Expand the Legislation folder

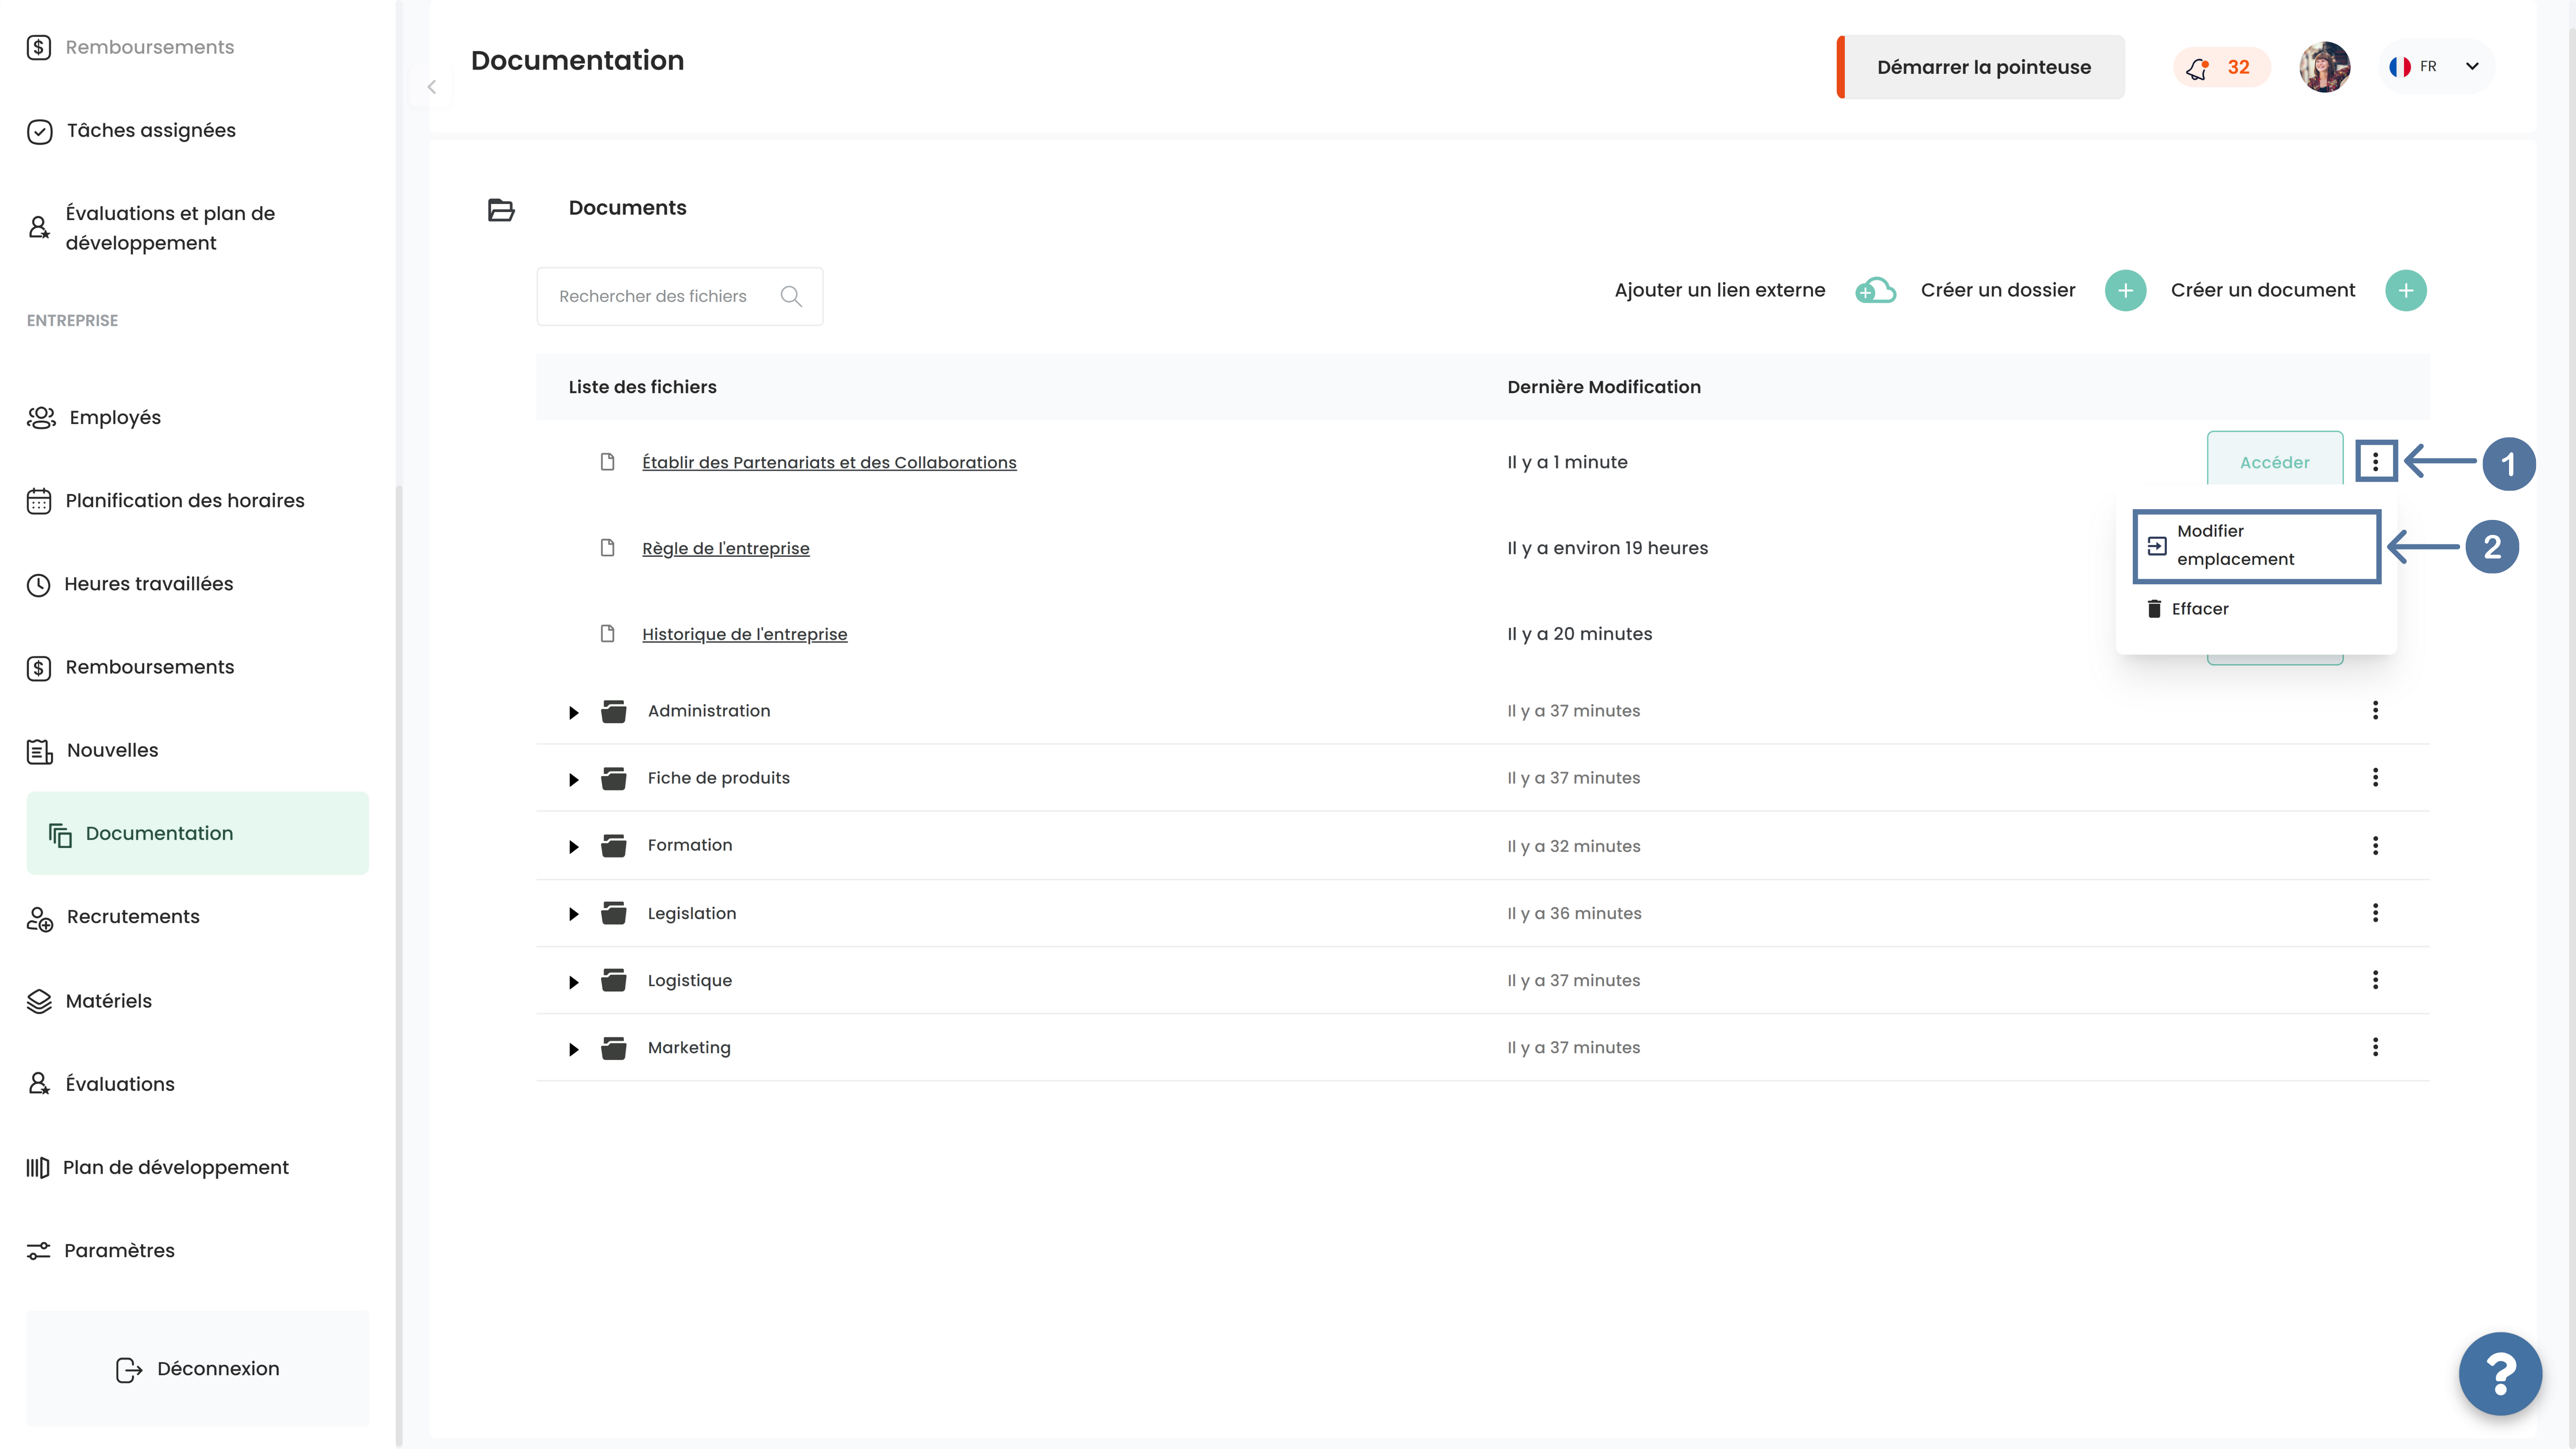click(573, 914)
